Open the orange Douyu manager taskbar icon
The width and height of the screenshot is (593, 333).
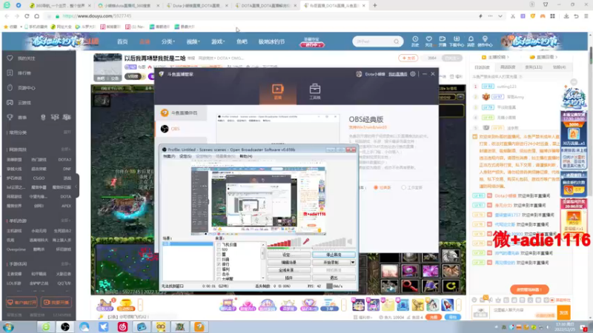click(x=199, y=326)
